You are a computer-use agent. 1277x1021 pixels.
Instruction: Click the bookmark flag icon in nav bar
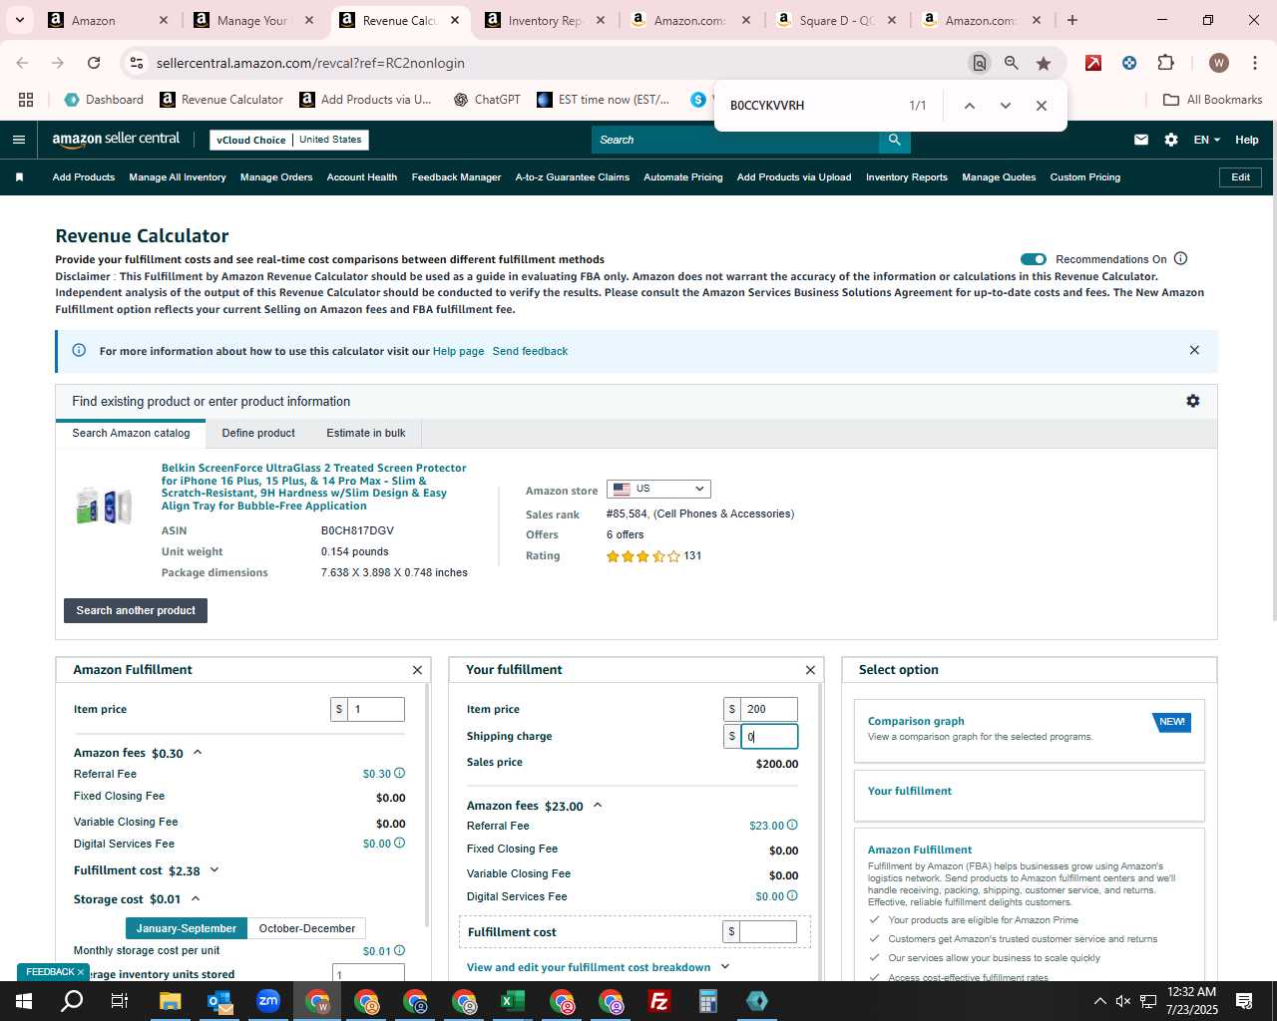[19, 177]
